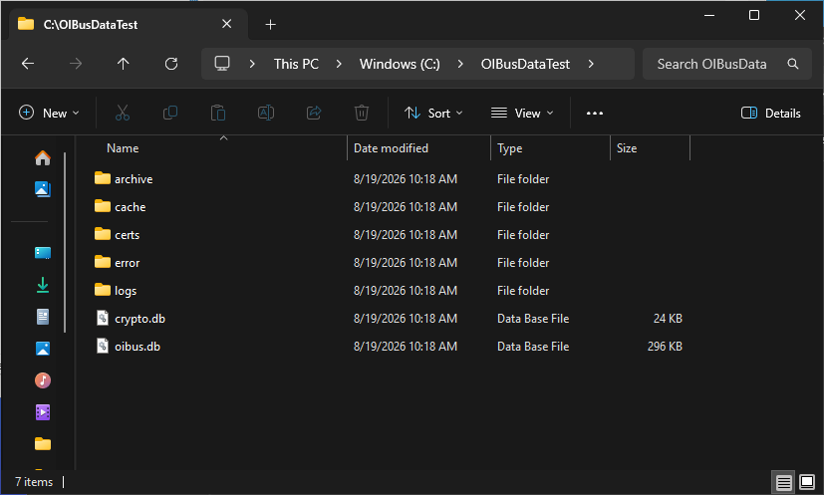Open Videos in the sidebar

43,412
